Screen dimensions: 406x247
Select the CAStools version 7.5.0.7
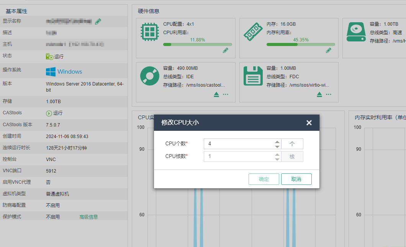coord(53,125)
